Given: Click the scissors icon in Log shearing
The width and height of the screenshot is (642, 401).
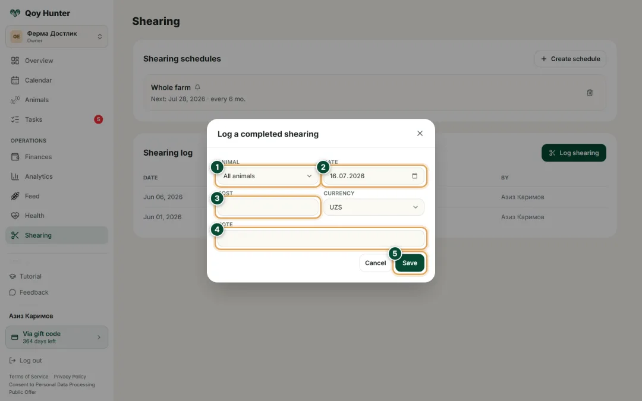Looking at the screenshot, I should (552, 153).
